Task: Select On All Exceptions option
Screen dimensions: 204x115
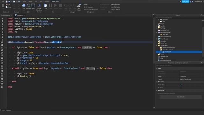Action: [89, 7]
